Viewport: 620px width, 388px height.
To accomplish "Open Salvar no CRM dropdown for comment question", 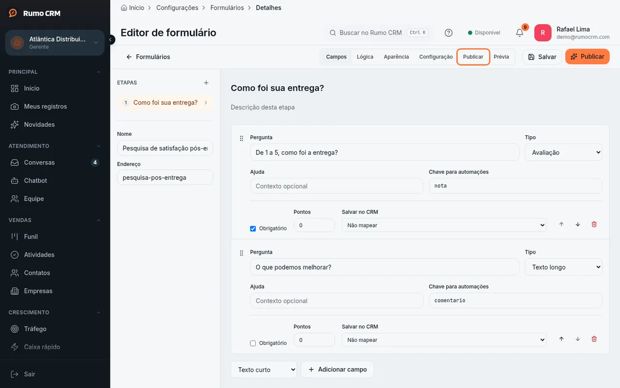I will [x=444, y=340].
